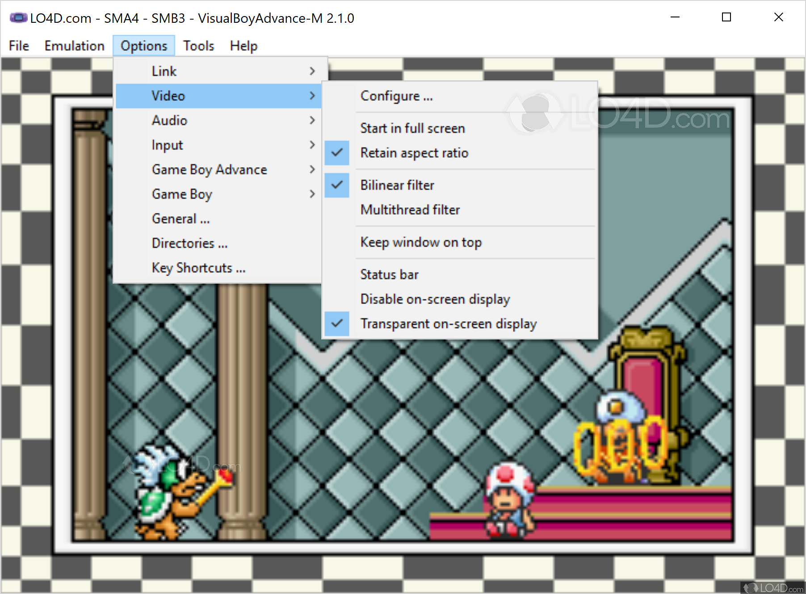Enable the Multithread filter option
This screenshot has height=594, width=806.
point(410,210)
